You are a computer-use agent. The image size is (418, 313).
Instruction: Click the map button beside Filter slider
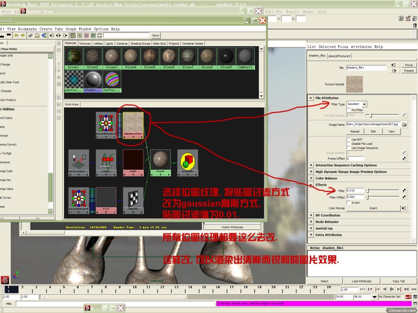pos(404,190)
